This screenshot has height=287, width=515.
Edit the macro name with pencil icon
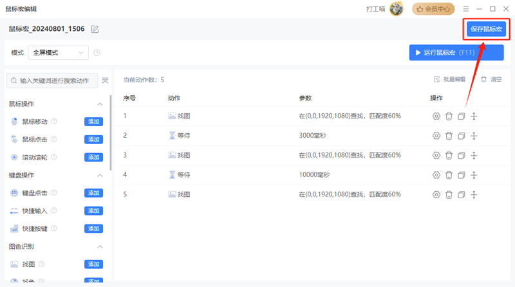pyautogui.click(x=95, y=29)
